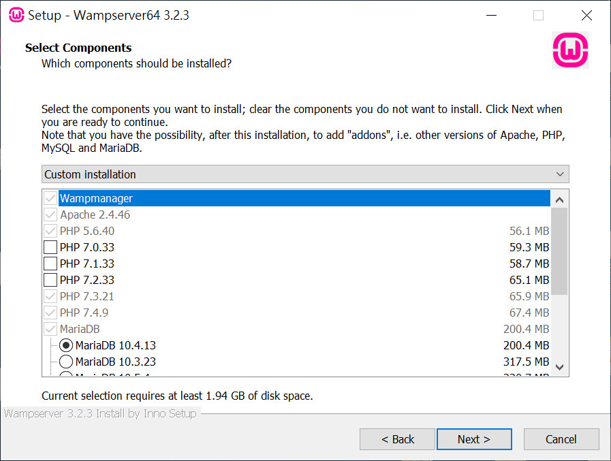Enable the PHP 7.0.33 checkbox

pyautogui.click(x=50, y=247)
